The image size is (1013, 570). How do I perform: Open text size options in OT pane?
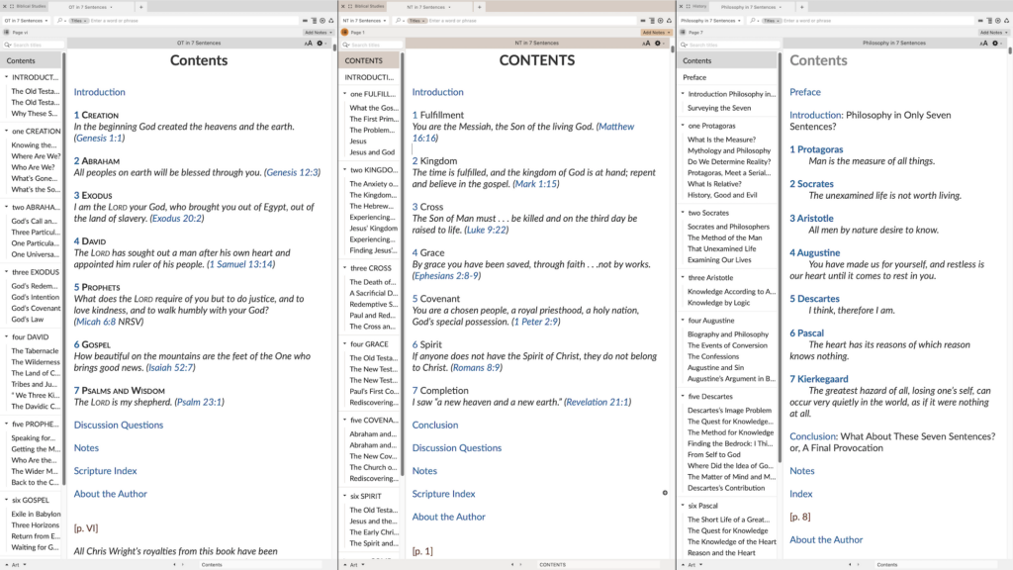309,44
